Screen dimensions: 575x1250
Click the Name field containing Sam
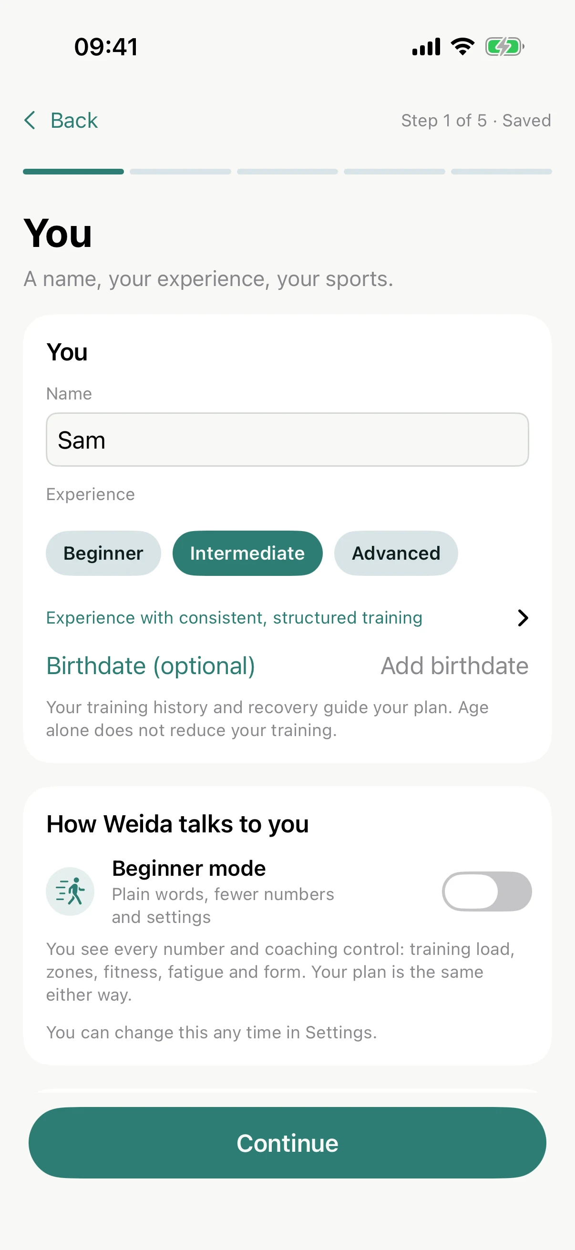pos(287,440)
